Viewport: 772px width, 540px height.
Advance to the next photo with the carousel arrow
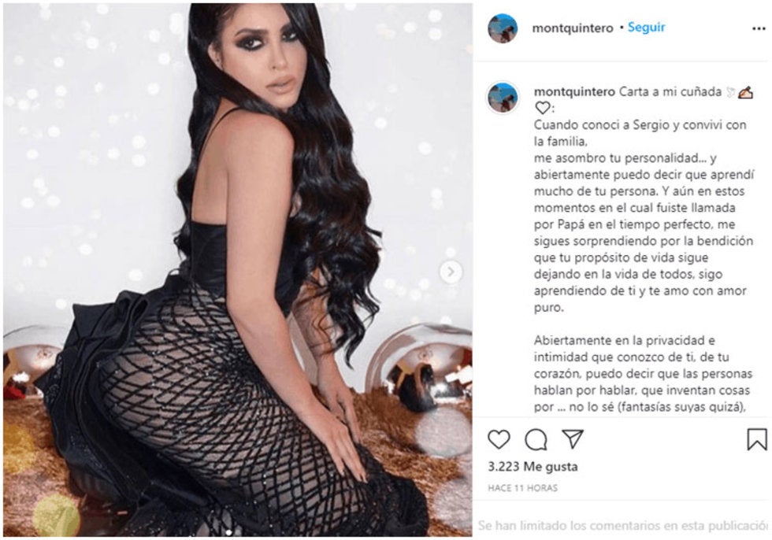[451, 272]
